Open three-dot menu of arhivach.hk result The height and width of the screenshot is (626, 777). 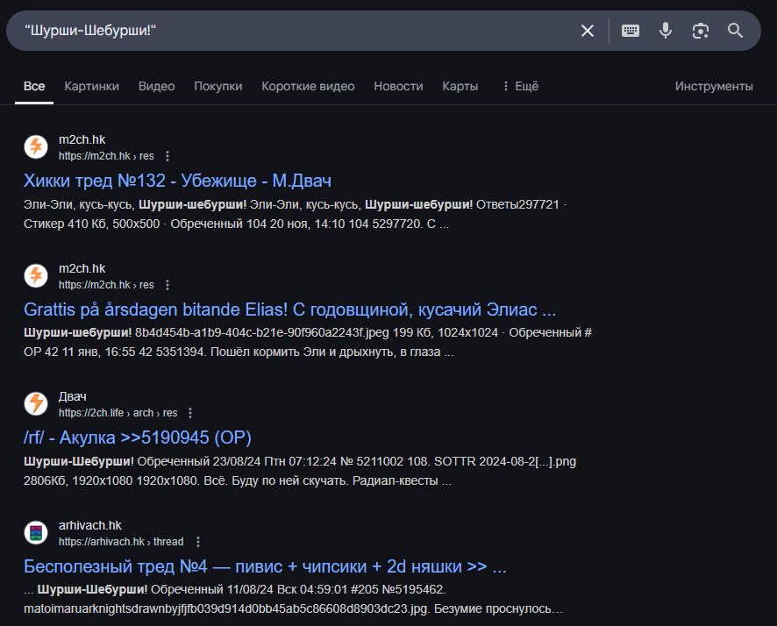198,542
